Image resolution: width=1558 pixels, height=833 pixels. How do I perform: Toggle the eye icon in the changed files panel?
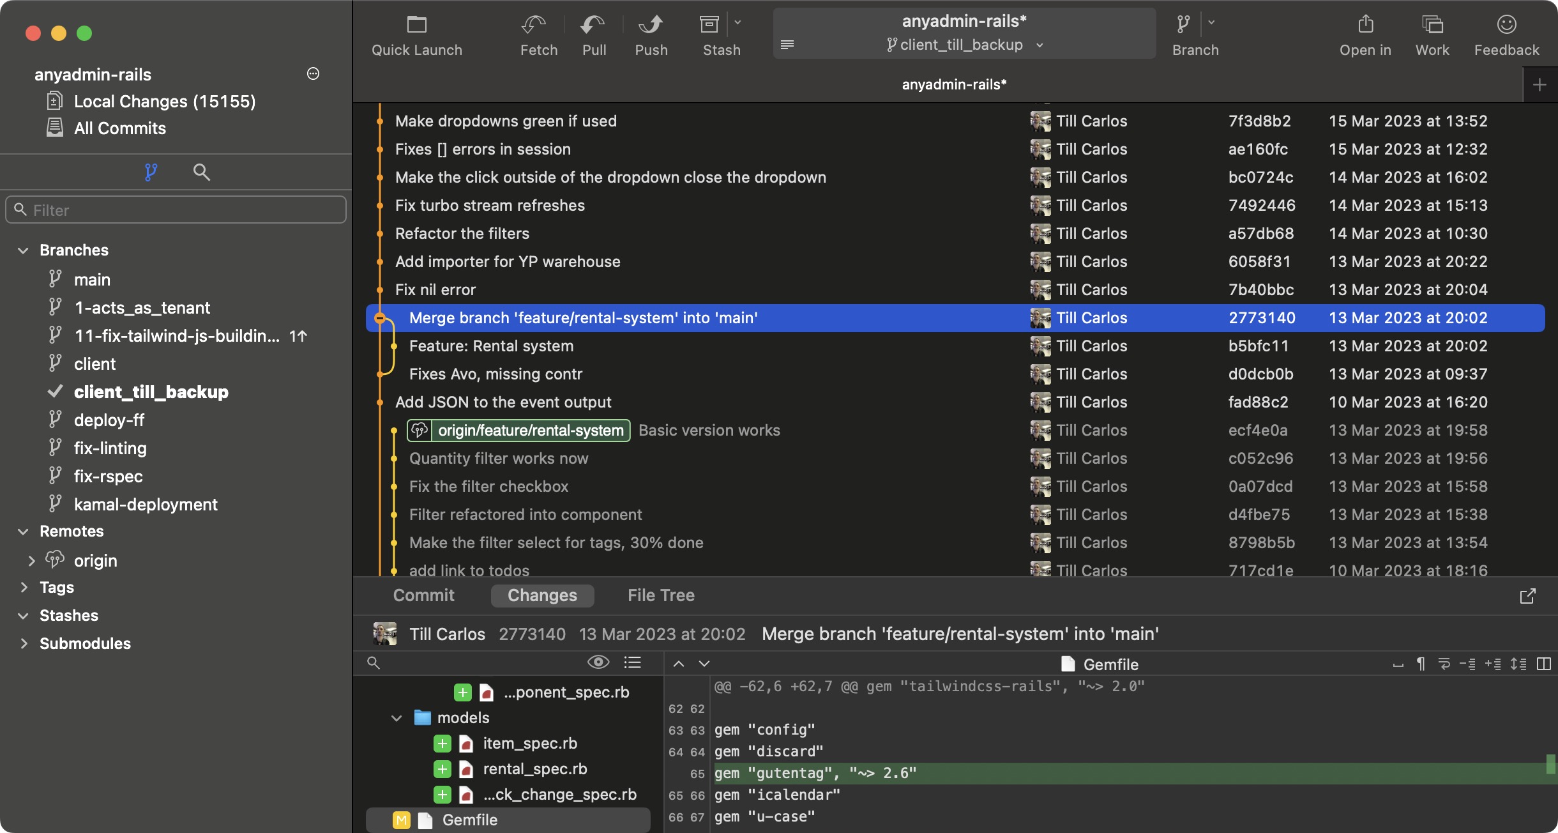[x=598, y=663]
